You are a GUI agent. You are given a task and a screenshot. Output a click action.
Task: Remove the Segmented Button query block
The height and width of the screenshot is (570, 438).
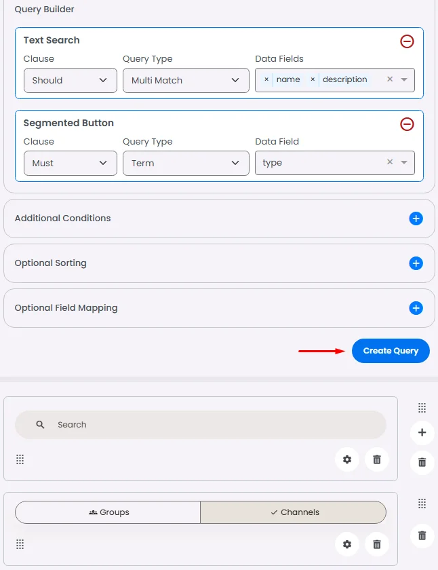tap(407, 124)
